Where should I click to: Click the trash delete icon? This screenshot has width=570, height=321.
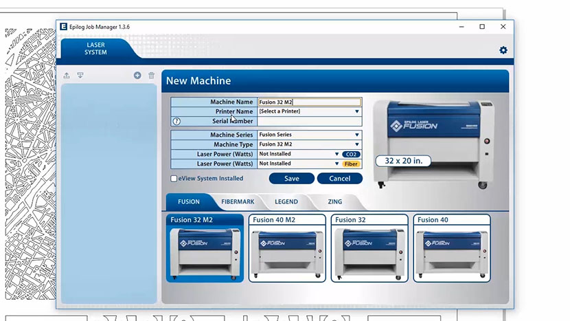(x=152, y=76)
